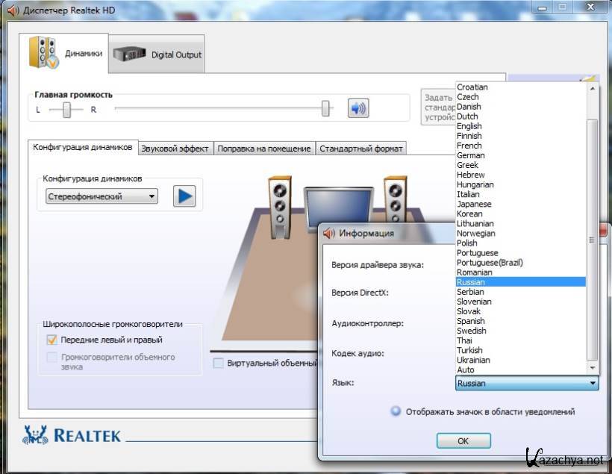Click the Динамики speaker icon
Viewport: 612px width, 474px height.
click(x=43, y=52)
